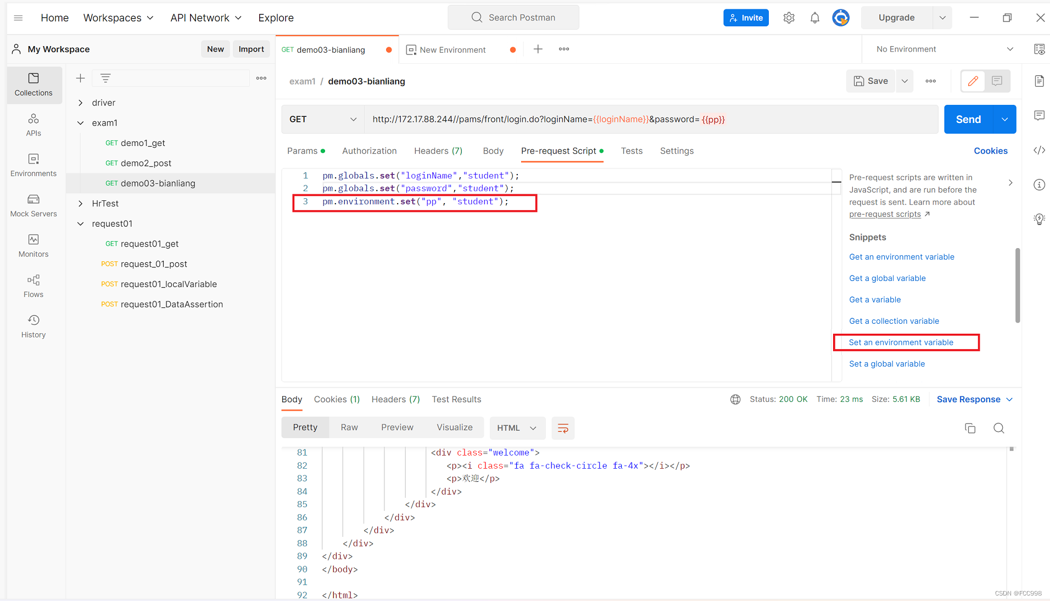Open the API Network dropdown
1050x601 pixels.
pyautogui.click(x=206, y=18)
